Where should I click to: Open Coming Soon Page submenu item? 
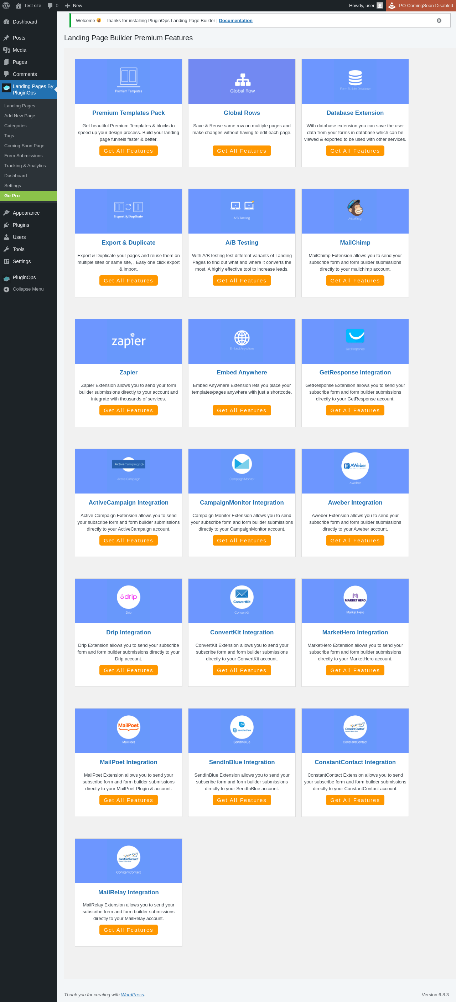click(24, 146)
